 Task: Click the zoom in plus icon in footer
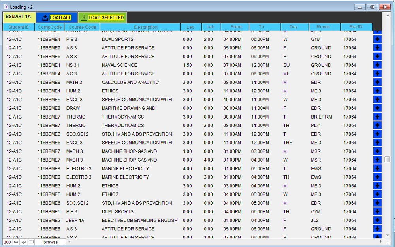click(x=24, y=242)
